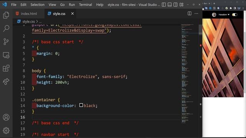
Task: Open the Run menu
Action: pyautogui.click(x=72, y=5)
